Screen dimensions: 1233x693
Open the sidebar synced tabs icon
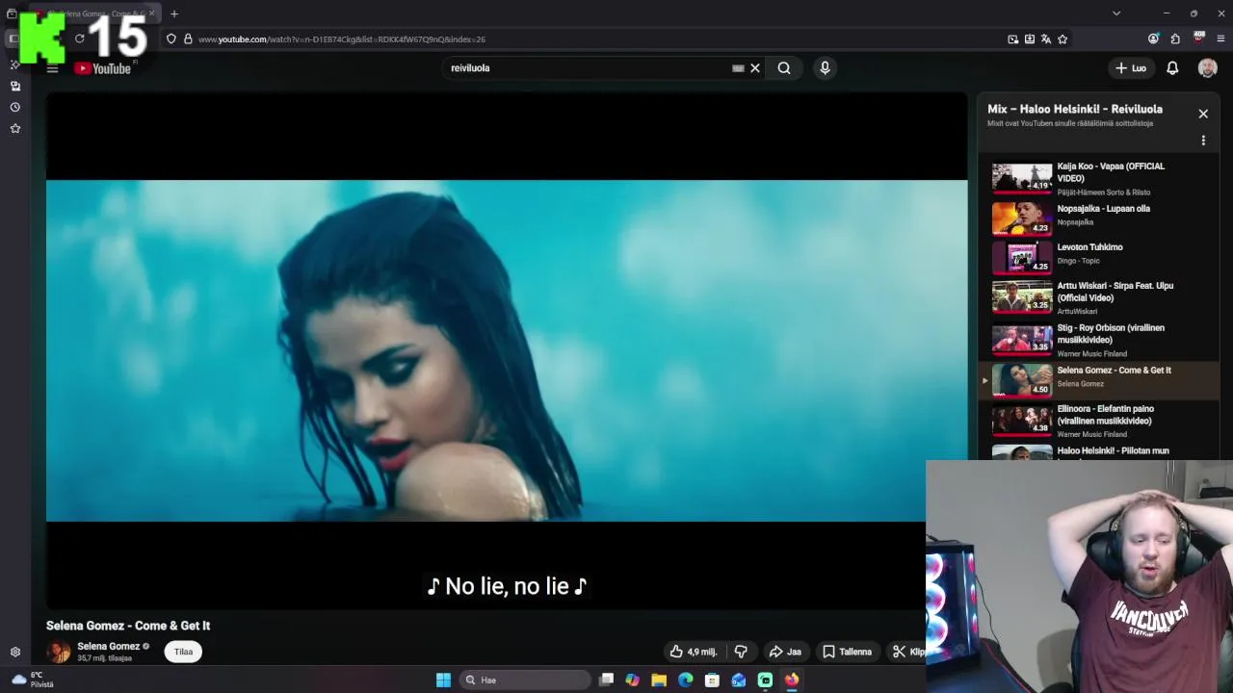tap(14, 86)
